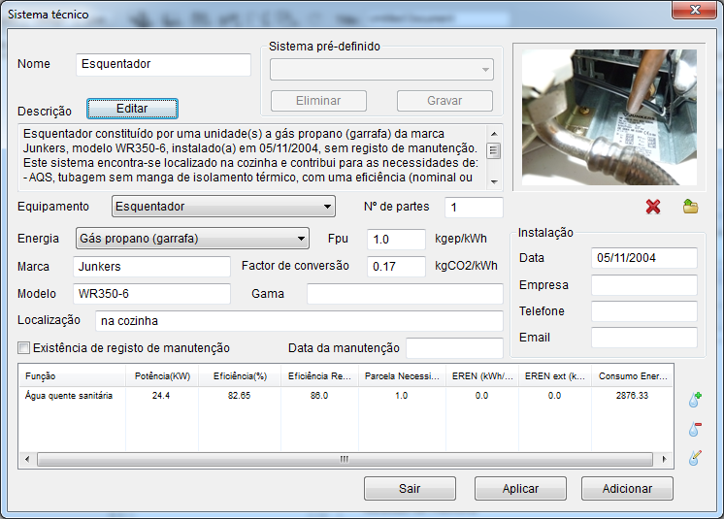Click the description scroll down arrow
The height and width of the screenshot is (519, 724).
click(494, 180)
